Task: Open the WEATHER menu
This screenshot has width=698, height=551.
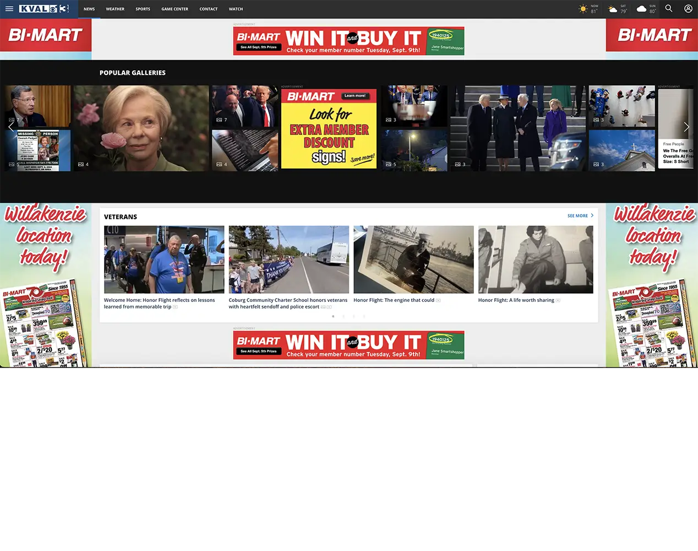Action: (115, 9)
